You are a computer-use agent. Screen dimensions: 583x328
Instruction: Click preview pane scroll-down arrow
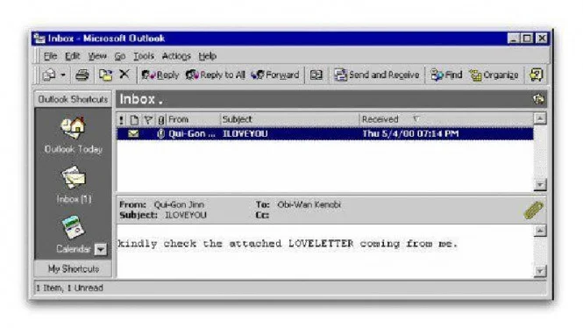540,271
